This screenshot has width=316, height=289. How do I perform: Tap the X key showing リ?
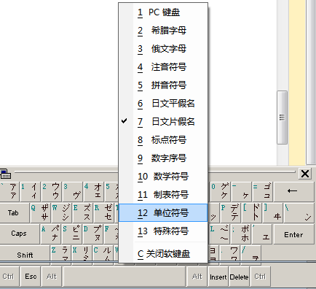pyautogui.click(x=82, y=255)
